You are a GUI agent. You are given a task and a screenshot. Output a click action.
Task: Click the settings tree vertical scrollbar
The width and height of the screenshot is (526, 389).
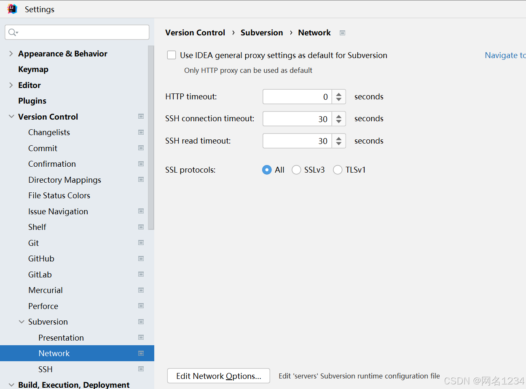coord(151,137)
